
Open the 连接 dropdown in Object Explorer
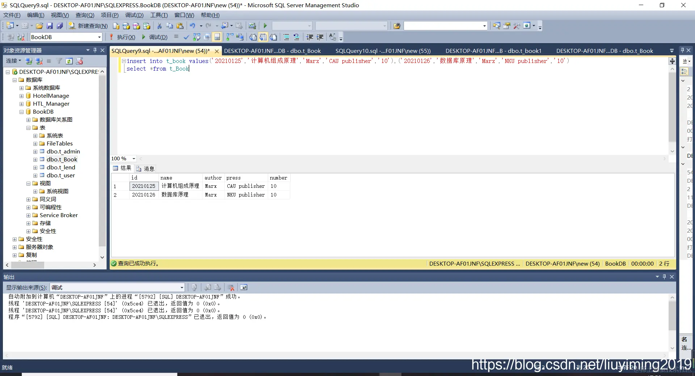[x=14, y=61]
